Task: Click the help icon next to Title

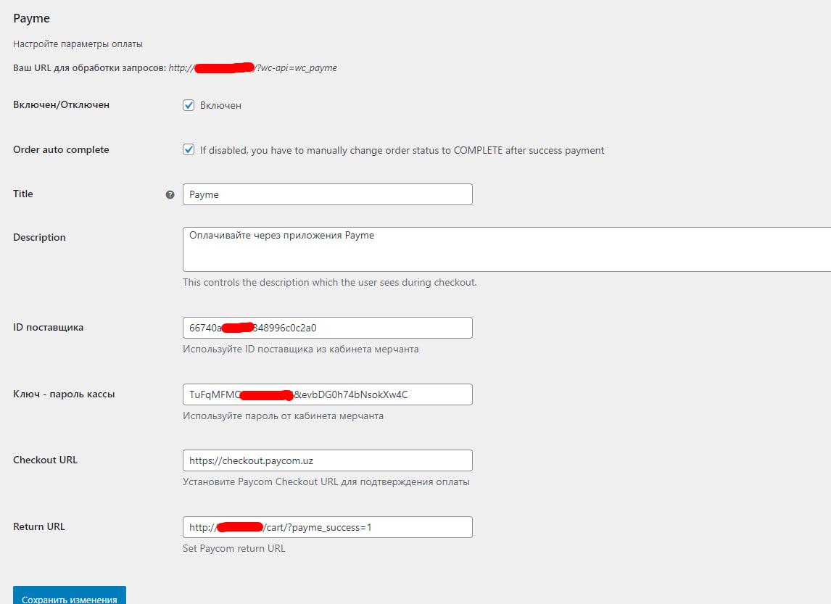Action: 170,194
